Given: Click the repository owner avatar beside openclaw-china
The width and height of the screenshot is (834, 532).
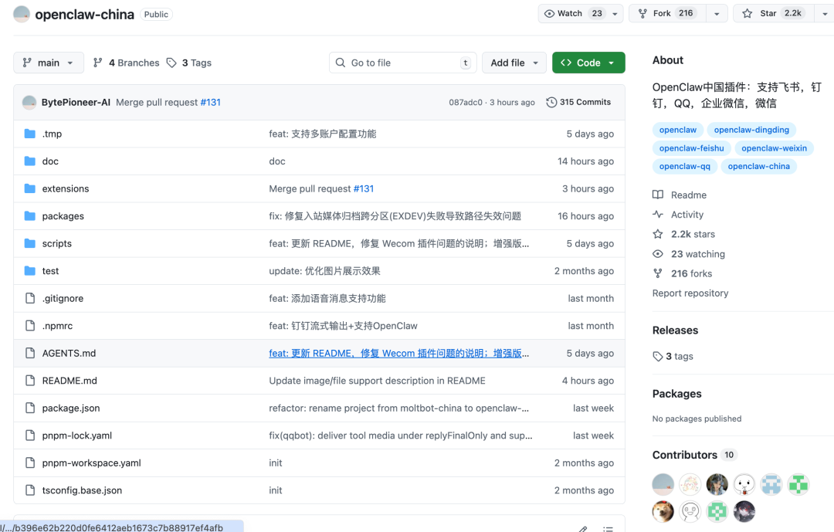Looking at the screenshot, I should [22, 15].
